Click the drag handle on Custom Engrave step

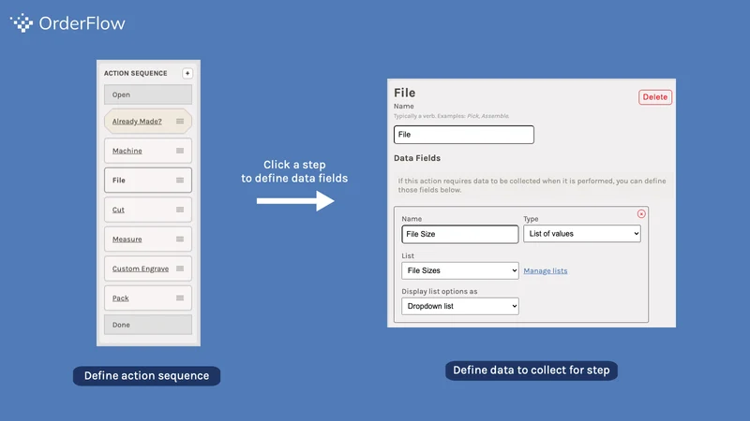(180, 269)
